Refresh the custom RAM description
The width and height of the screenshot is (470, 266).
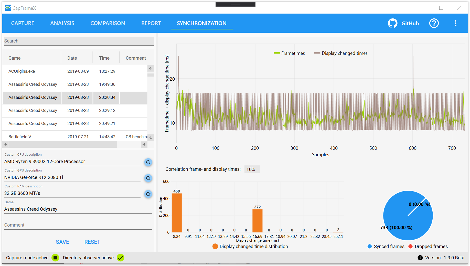point(148,194)
